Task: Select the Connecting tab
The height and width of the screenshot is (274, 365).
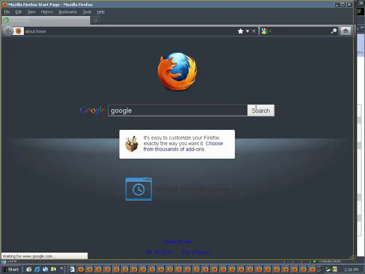Action: pyautogui.click(x=46, y=20)
